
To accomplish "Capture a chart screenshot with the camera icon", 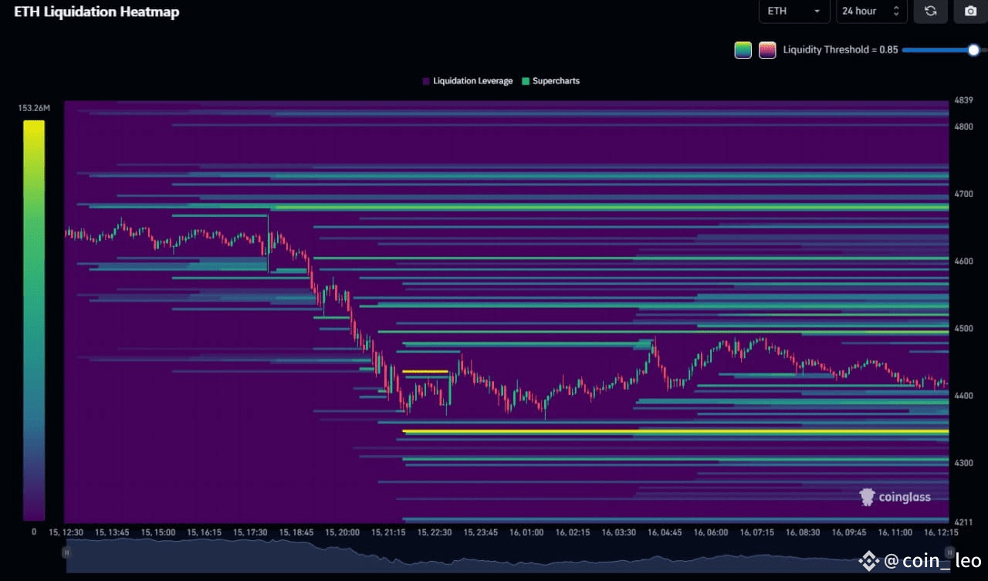I will click(969, 12).
